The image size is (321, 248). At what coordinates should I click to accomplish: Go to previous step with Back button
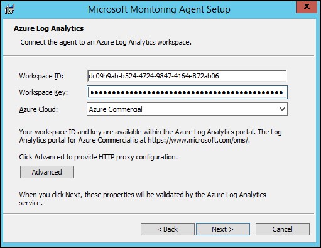point(168,229)
